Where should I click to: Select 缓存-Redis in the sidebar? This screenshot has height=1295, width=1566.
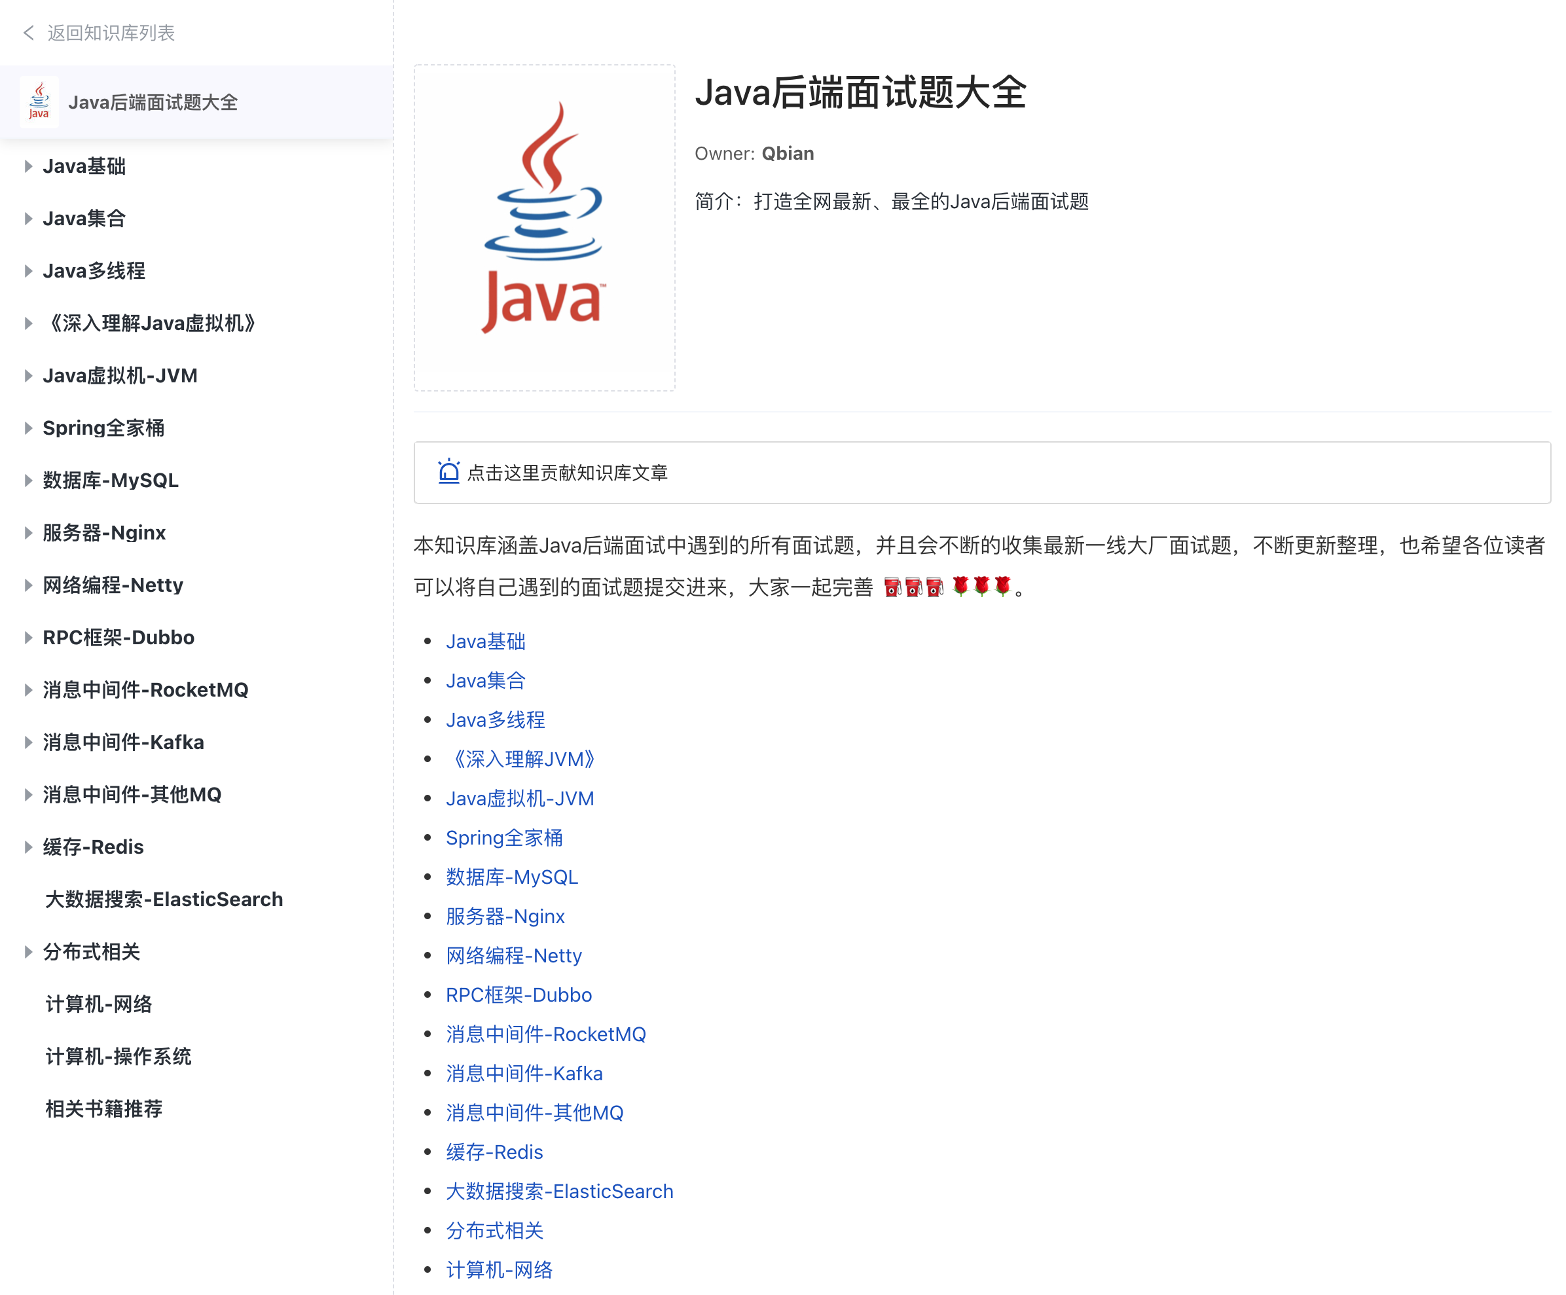coord(93,847)
